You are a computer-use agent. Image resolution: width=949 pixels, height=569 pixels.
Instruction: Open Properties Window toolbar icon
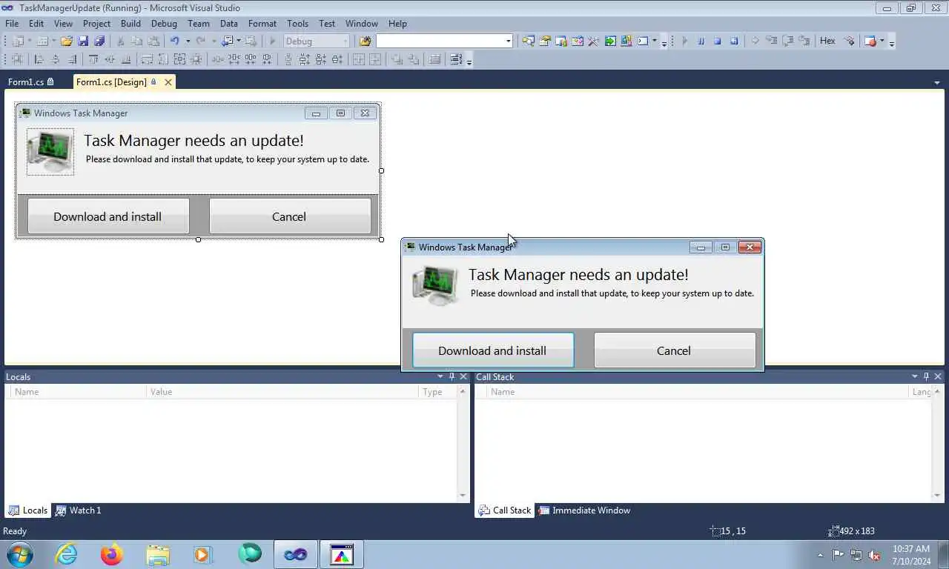coord(545,41)
